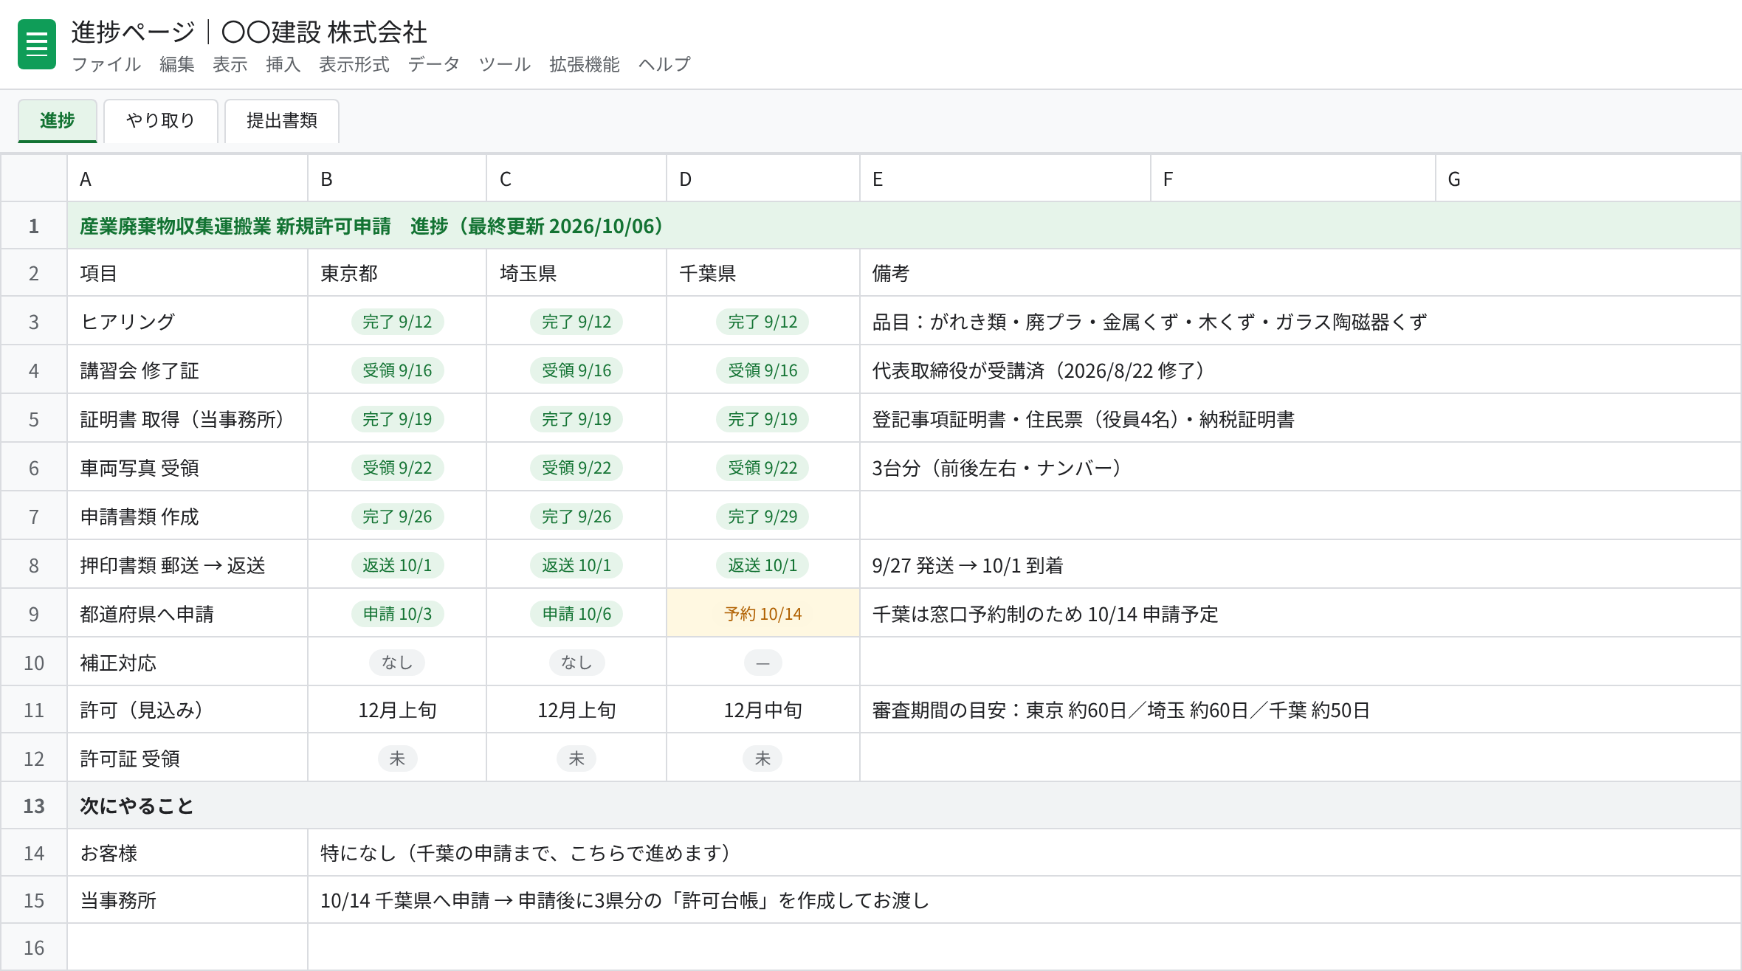Select row 9 header
This screenshot has width=1742, height=971.
(34, 614)
